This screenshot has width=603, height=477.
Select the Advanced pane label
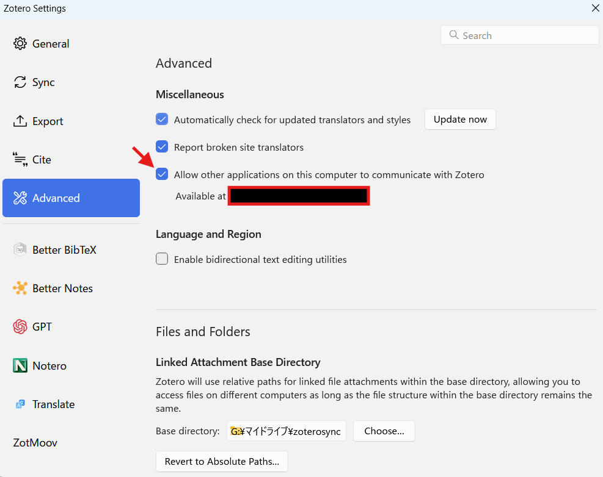tap(56, 198)
